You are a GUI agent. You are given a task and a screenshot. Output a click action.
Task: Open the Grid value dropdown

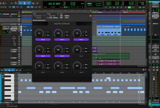[x=101, y=4]
